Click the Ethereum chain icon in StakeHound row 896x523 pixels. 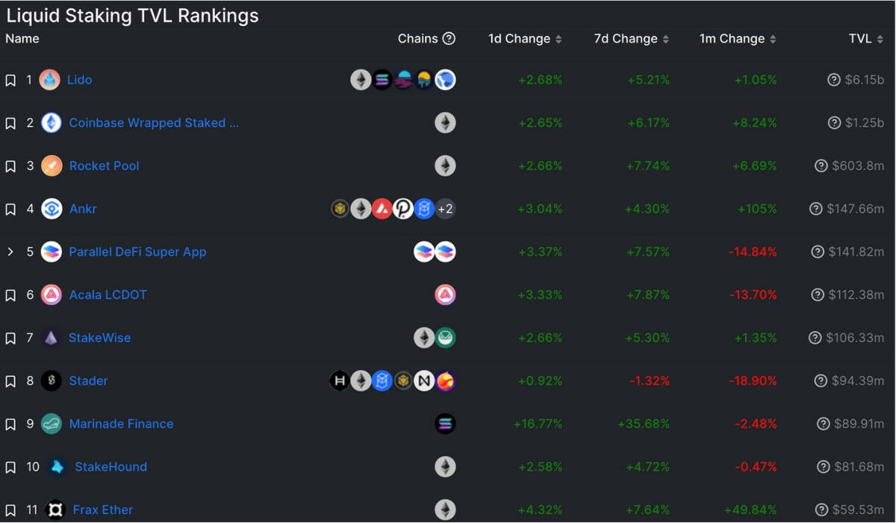445,467
